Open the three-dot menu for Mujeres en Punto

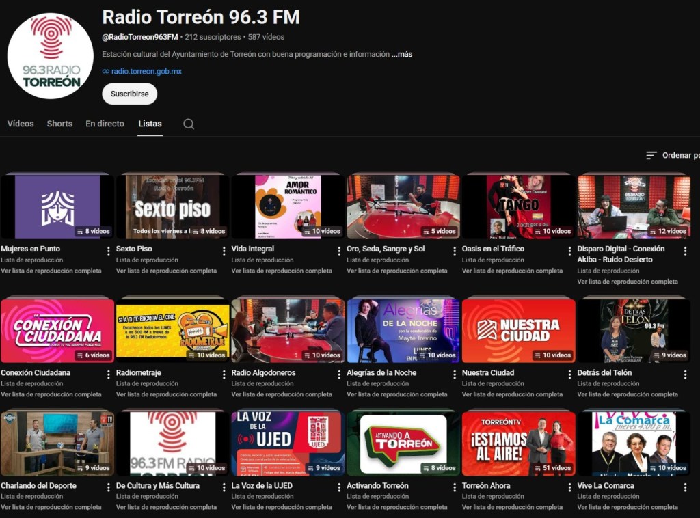pyautogui.click(x=109, y=251)
